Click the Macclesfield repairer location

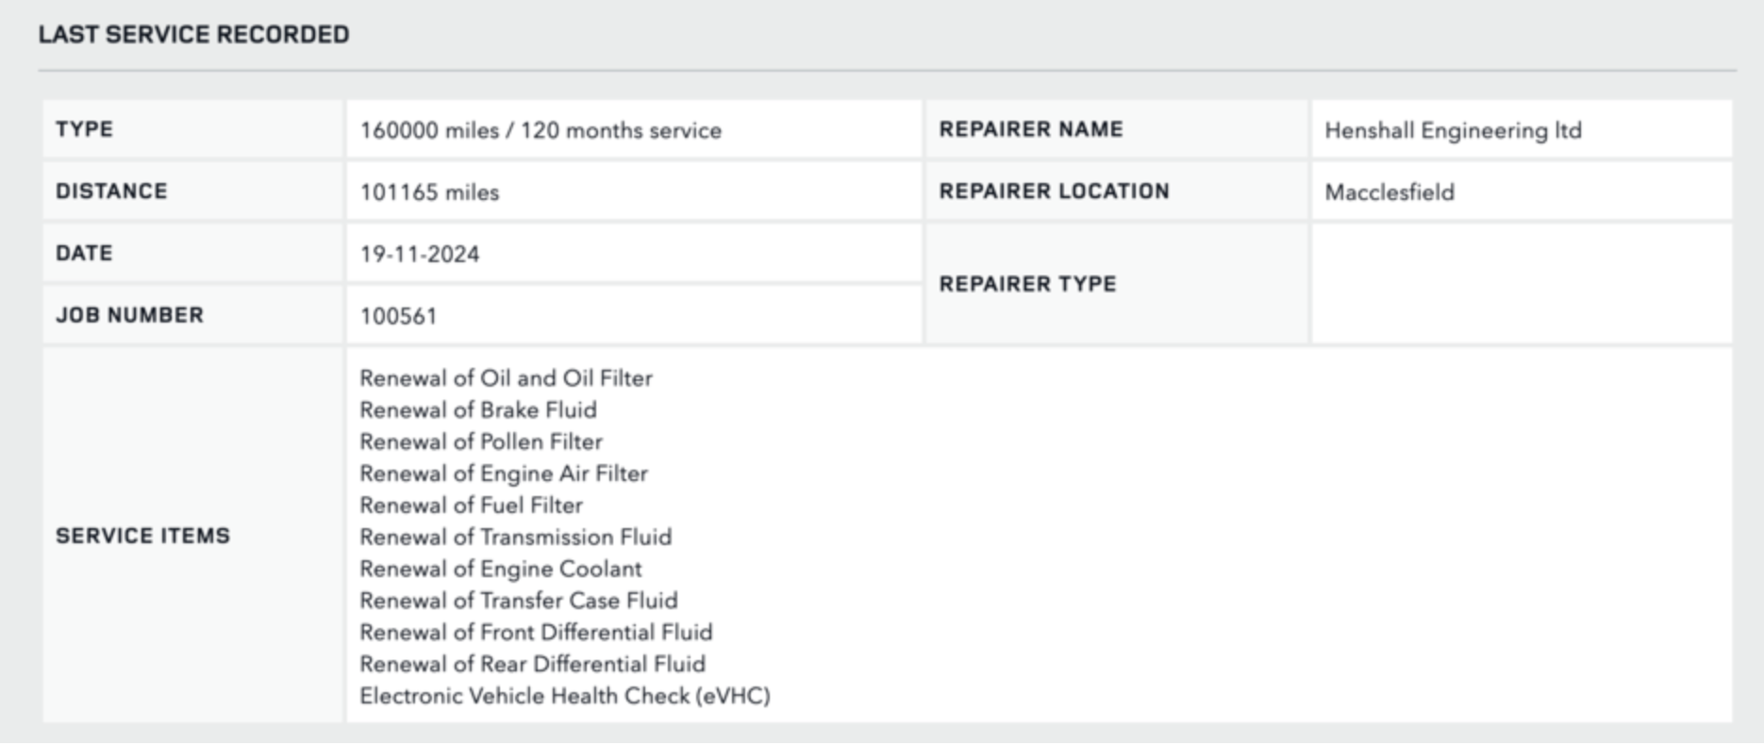[1389, 192]
